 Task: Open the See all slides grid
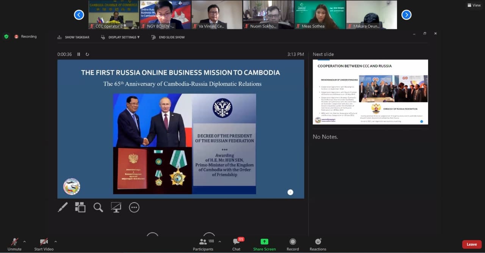click(80, 207)
